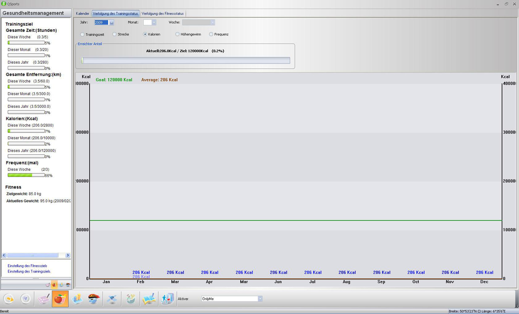Click the Einstellung des Fitnessziels link

pyautogui.click(x=27, y=266)
